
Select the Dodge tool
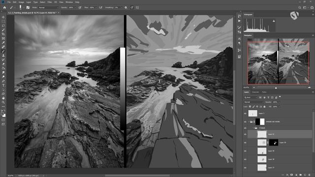[x=3, y=77]
